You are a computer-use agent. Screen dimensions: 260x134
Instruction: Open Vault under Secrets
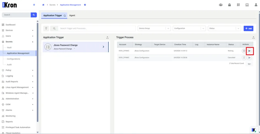9,48
